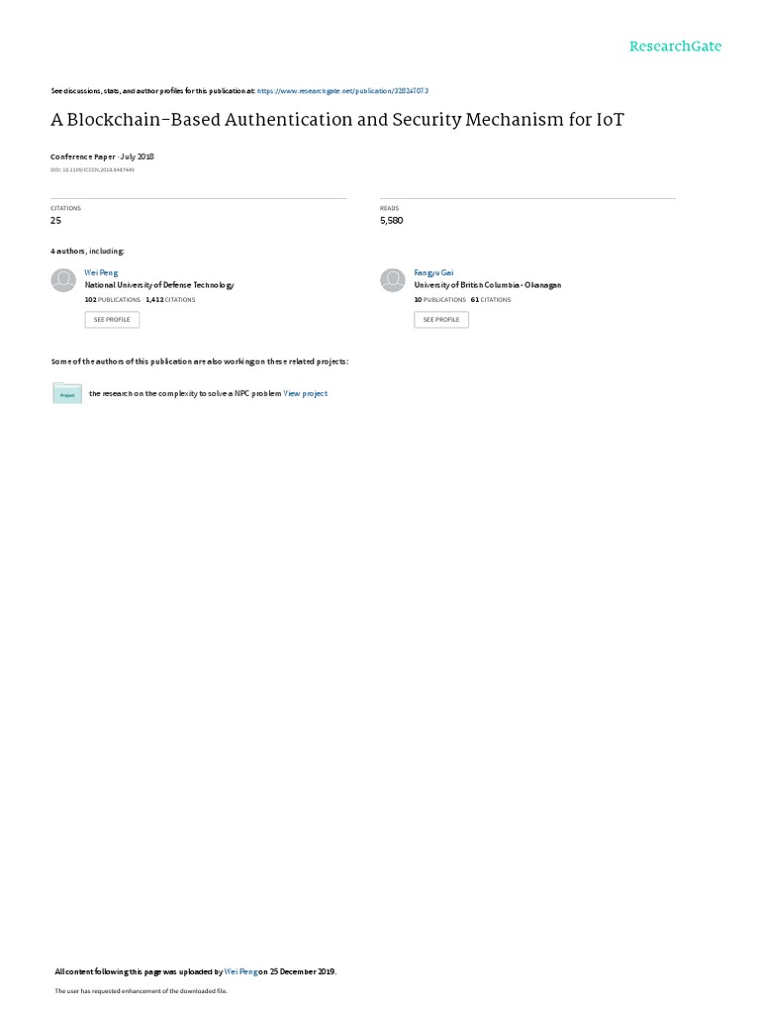Click University of British Columbia affiliation
760x1014 pixels.
[488, 285]
